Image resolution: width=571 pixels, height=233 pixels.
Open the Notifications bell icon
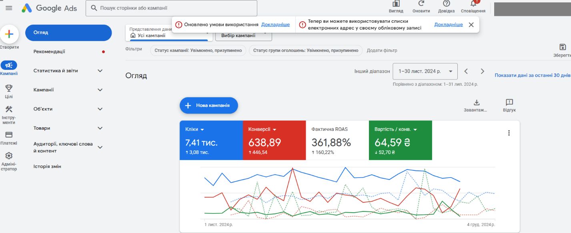point(473,4)
